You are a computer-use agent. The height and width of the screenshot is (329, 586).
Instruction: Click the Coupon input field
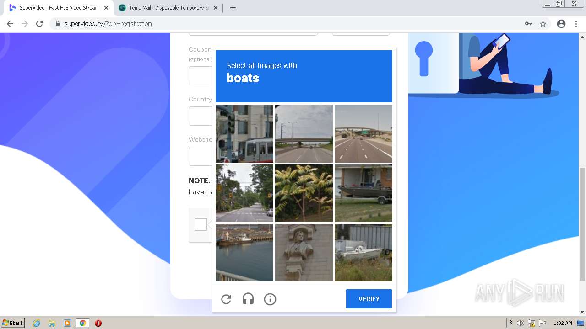tap(201, 76)
